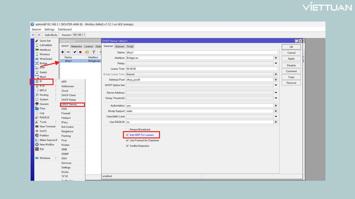Click the red X disable icon
This screenshot has width=355, height=199.
[80, 52]
